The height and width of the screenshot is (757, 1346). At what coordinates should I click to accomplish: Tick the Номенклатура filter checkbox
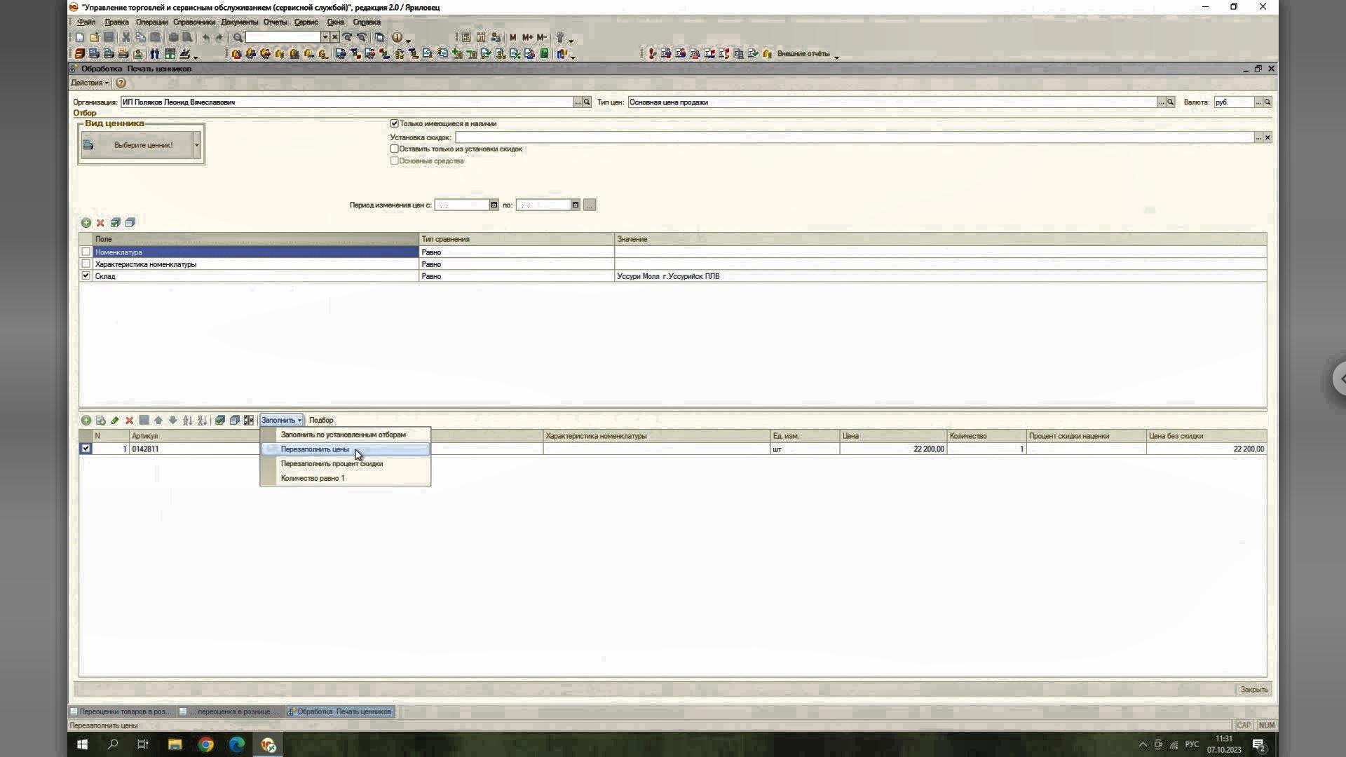(x=86, y=252)
